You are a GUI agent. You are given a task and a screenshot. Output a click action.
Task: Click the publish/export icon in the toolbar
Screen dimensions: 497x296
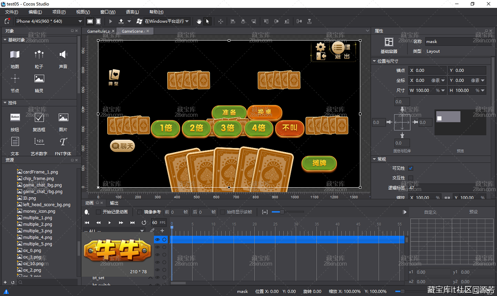point(121,21)
